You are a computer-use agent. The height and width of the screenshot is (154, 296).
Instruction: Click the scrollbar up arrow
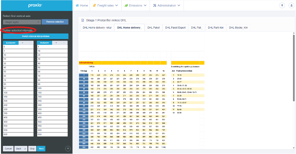(x=294, y=33)
